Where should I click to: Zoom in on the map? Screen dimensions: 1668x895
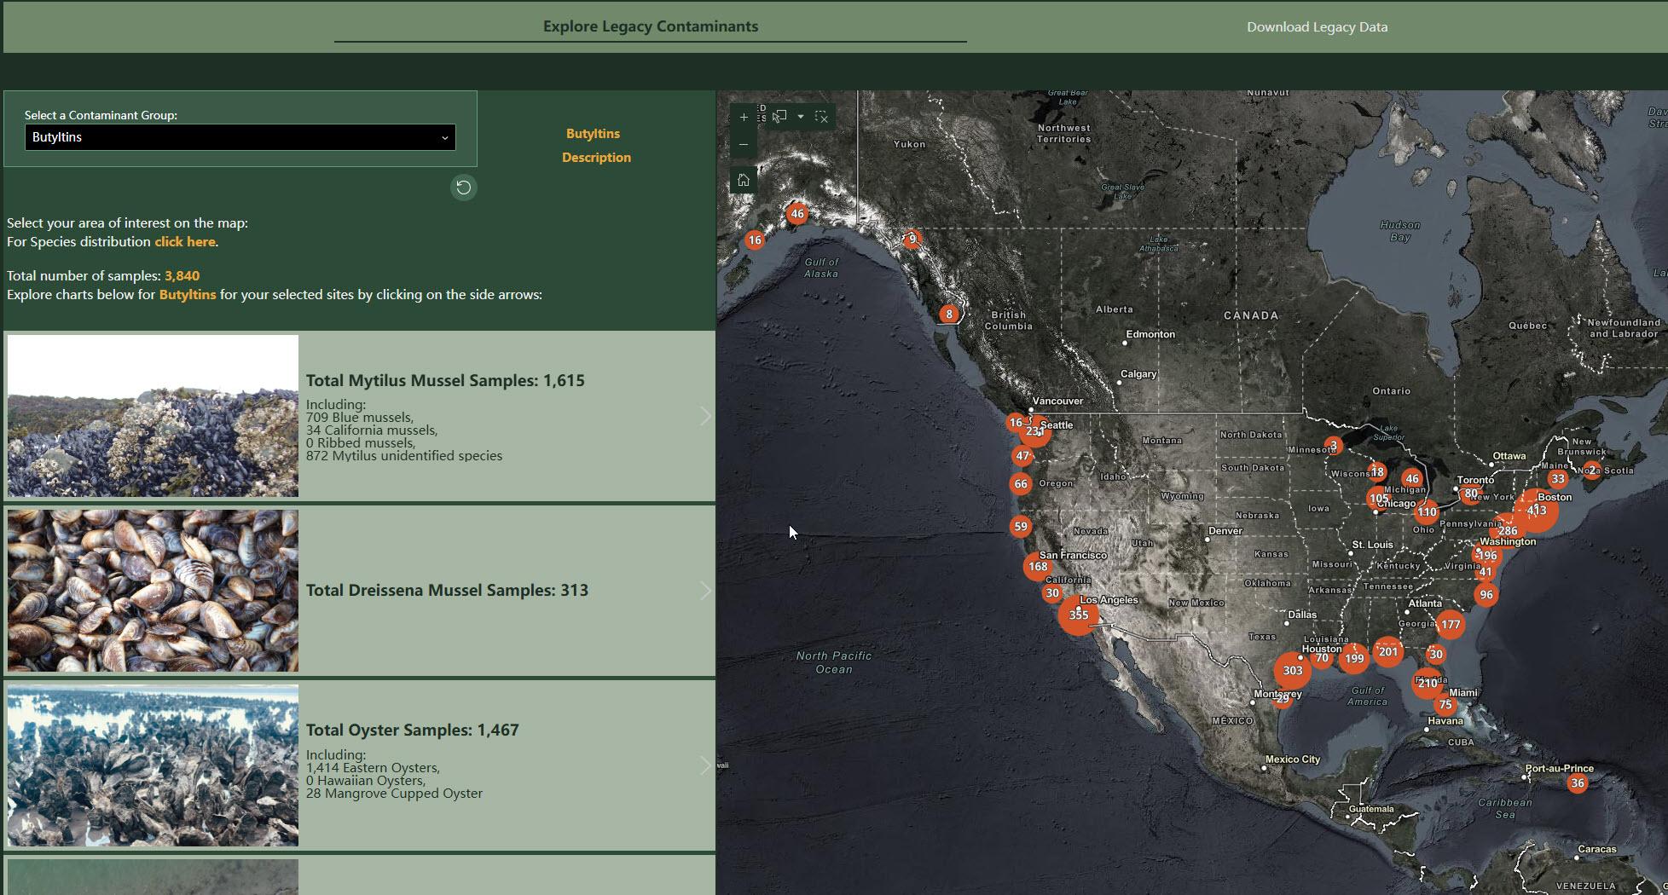[x=744, y=117]
